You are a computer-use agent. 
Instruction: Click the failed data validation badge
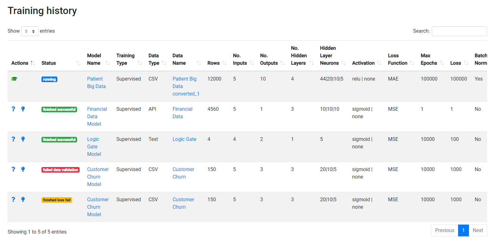(x=60, y=170)
